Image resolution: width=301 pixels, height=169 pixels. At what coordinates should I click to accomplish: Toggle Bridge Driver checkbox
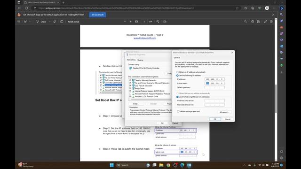pyautogui.click(x=130, y=88)
